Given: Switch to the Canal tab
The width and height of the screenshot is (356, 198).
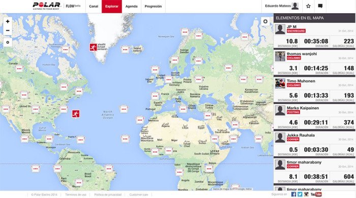Looking at the screenshot, I should 94,6.
